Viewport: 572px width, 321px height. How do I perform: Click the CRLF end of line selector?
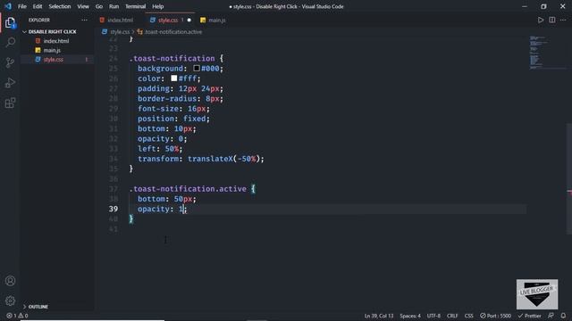[x=452, y=316]
